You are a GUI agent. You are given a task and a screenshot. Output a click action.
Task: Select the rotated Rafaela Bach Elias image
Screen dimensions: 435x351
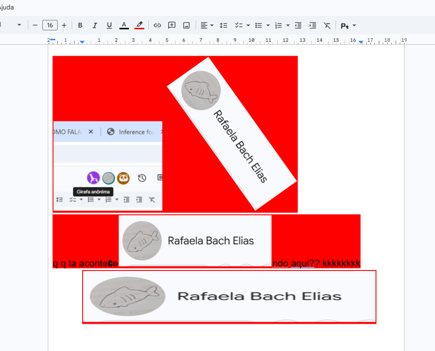231,133
